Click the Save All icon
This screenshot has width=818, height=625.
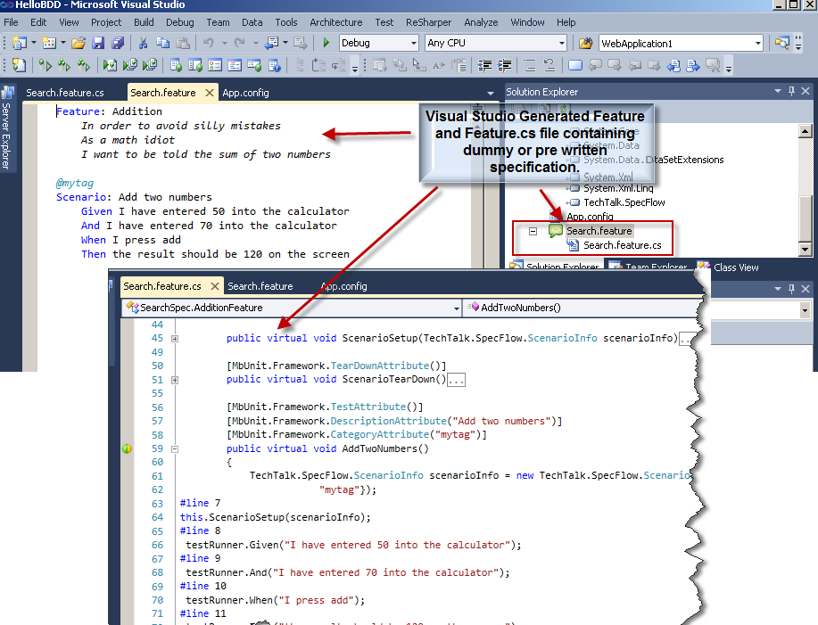click(118, 43)
